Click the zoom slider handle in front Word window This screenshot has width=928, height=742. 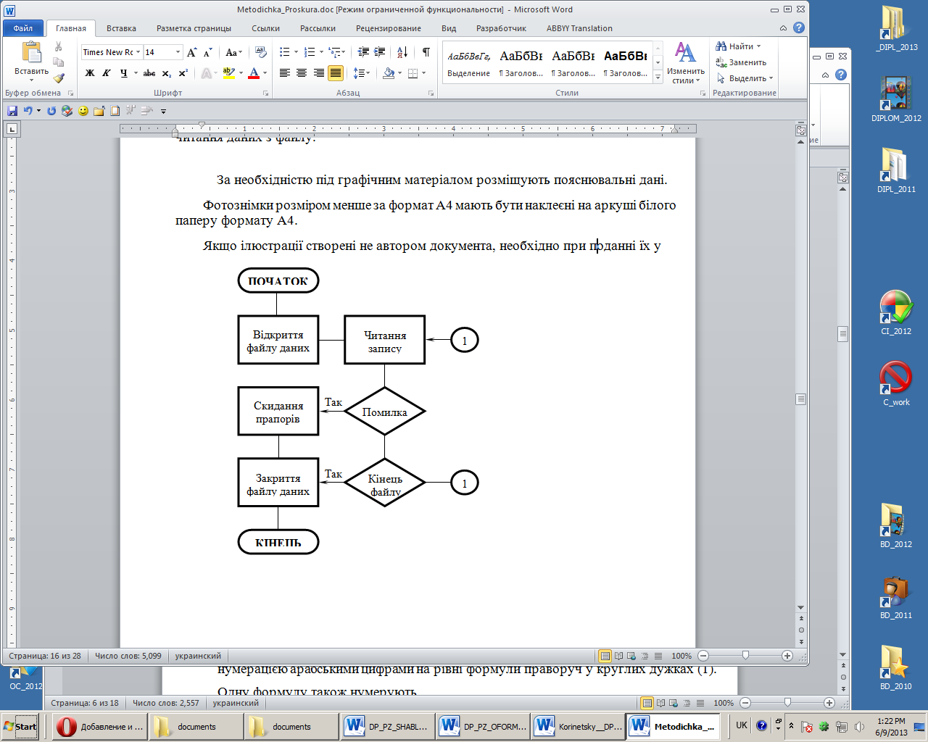[x=745, y=656]
